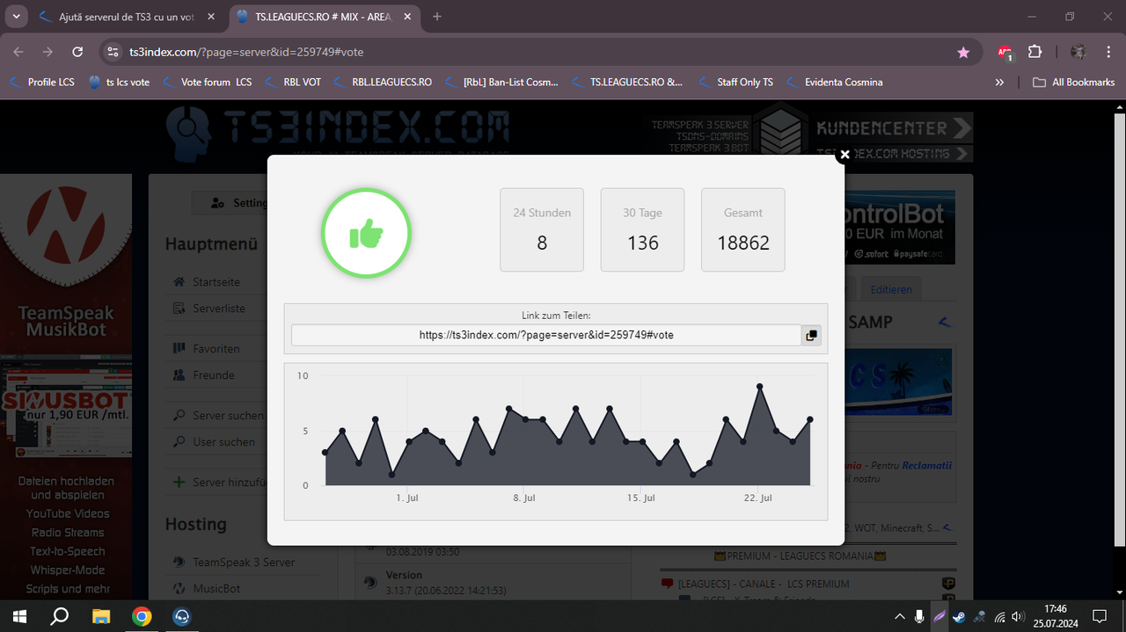
Task: Open Windows search from taskbar
Action: coord(60,616)
